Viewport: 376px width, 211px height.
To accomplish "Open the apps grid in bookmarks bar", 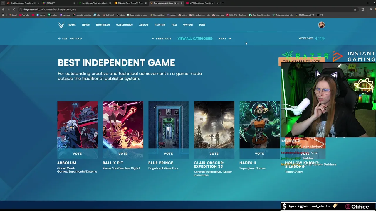I will (x=3, y=15).
